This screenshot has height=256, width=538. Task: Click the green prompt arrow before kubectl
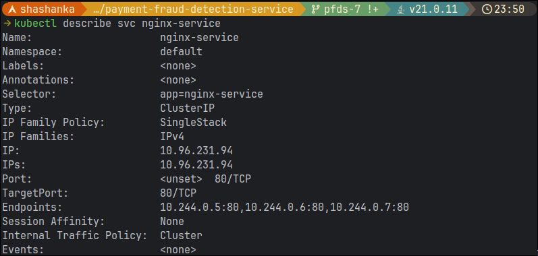click(7, 24)
